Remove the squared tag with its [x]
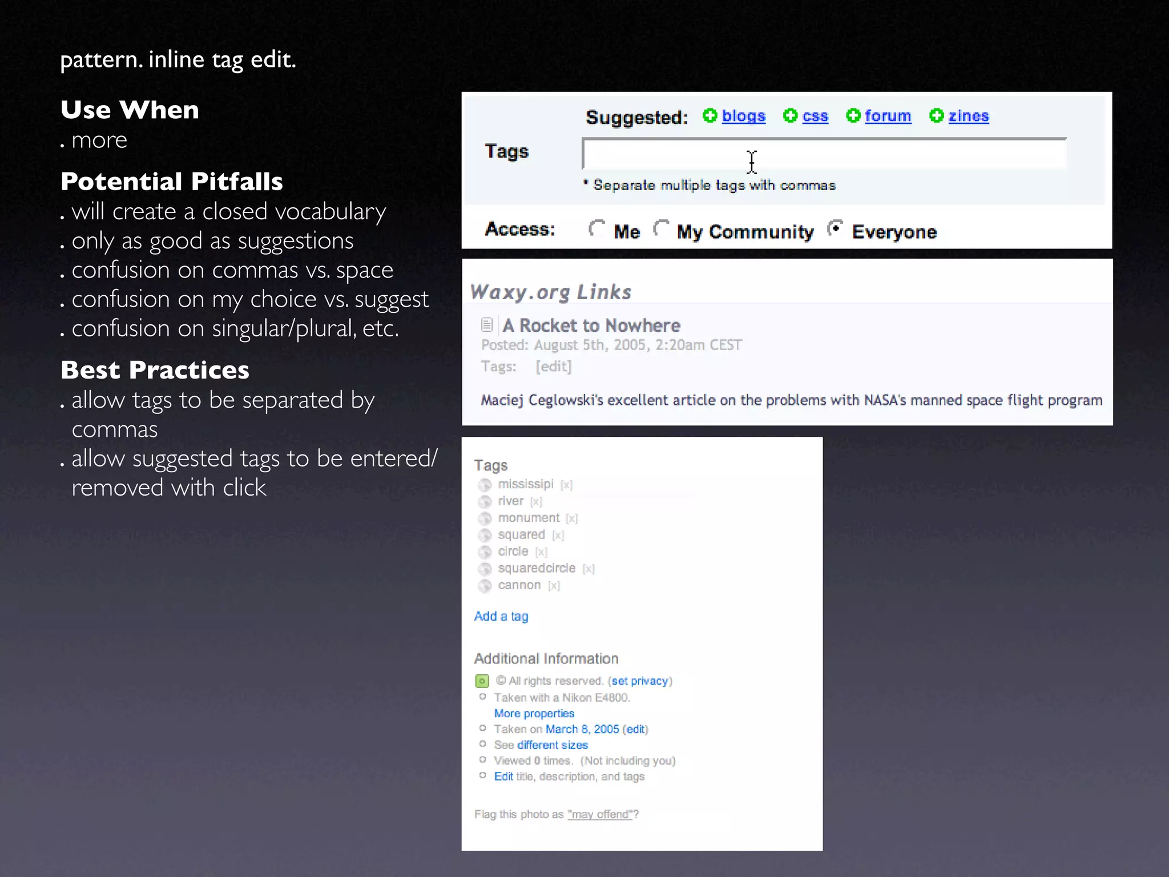Screen dimensions: 1169x877 (558, 535)
